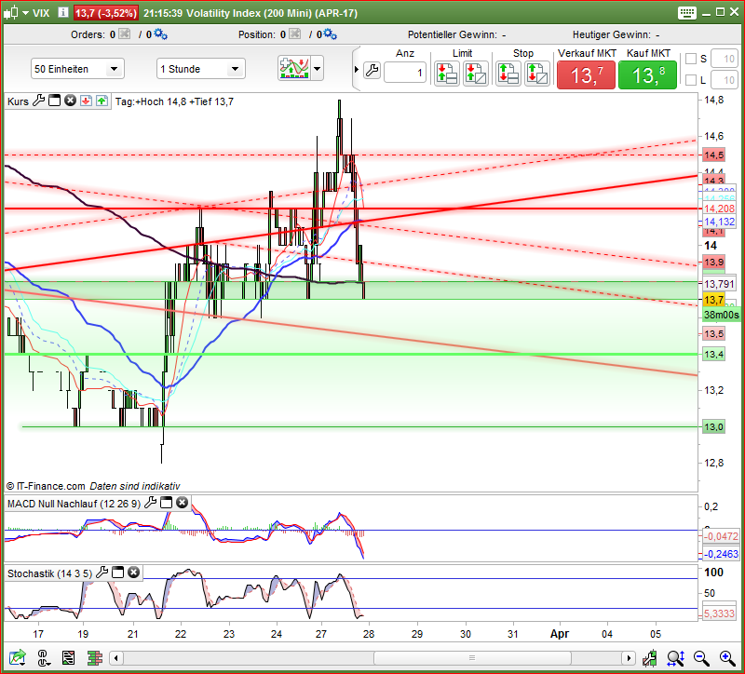Close the Stochastik (14 3 5) panel
This screenshot has height=674, width=745.
tap(133, 573)
